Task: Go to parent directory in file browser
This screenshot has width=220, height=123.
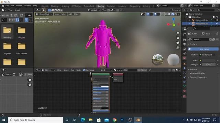Action: 12,15
